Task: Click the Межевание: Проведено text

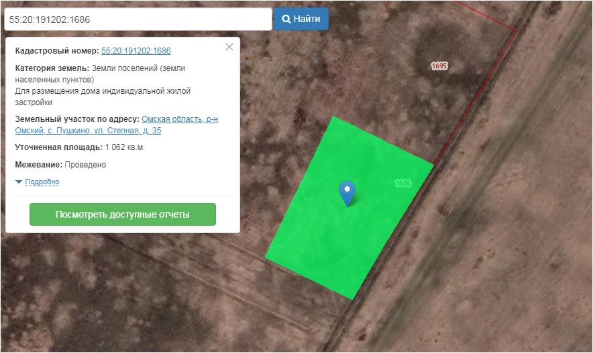Action: click(x=60, y=165)
